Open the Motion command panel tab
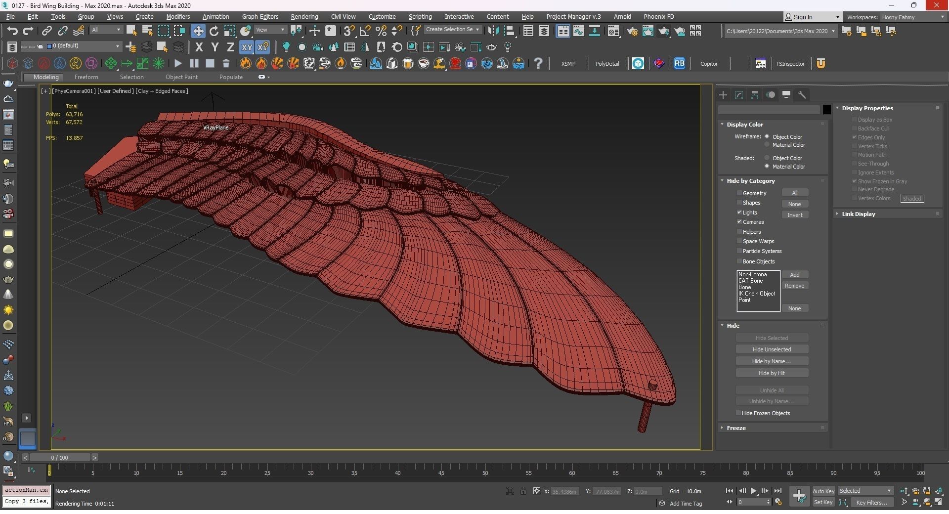This screenshot has height=514, width=949. pyautogui.click(x=771, y=95)
